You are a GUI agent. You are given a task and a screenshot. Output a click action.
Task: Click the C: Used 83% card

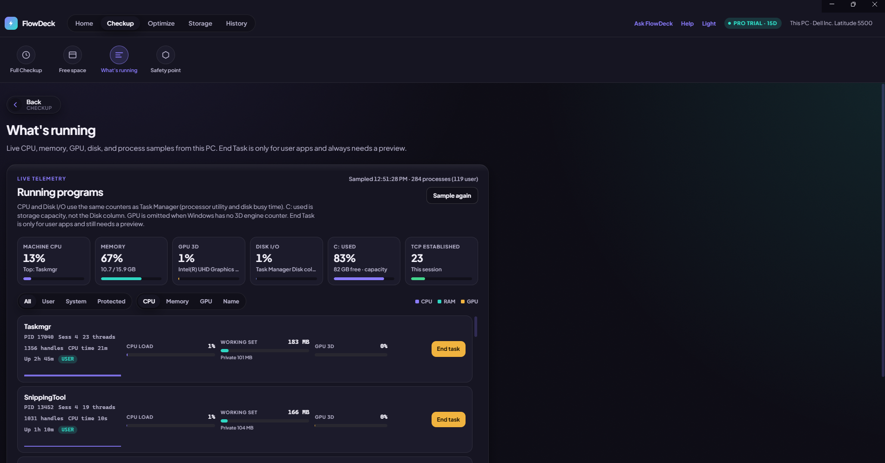(x=364, y=261)
